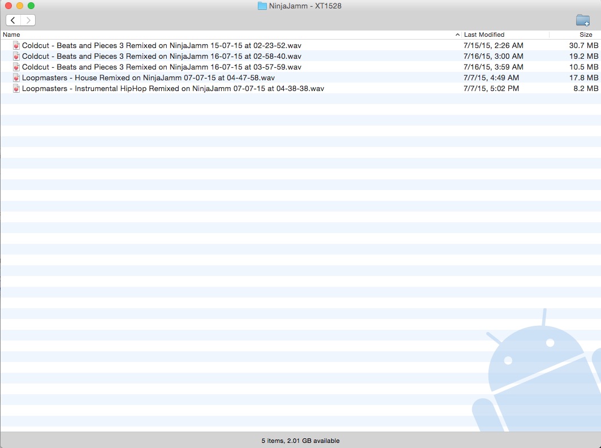
Task: Close the window with the red button
Action: [x=8, y=6]
